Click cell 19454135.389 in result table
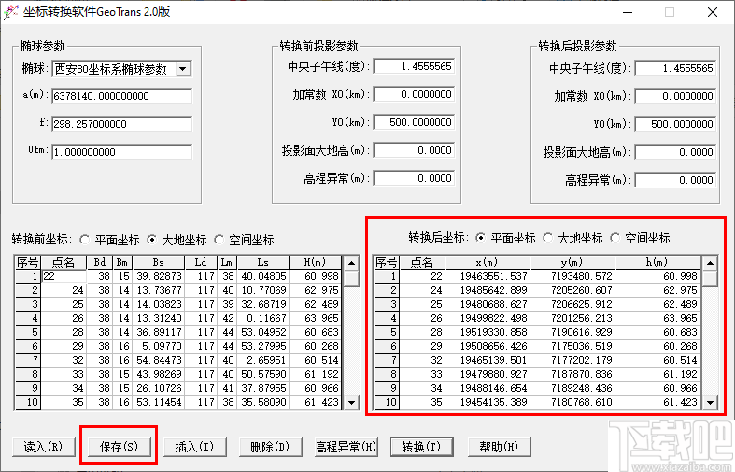 (488, 402)
